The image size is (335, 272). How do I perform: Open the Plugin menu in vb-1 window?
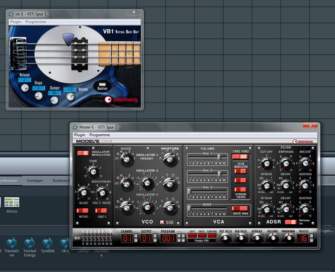(x=15, y=22)
